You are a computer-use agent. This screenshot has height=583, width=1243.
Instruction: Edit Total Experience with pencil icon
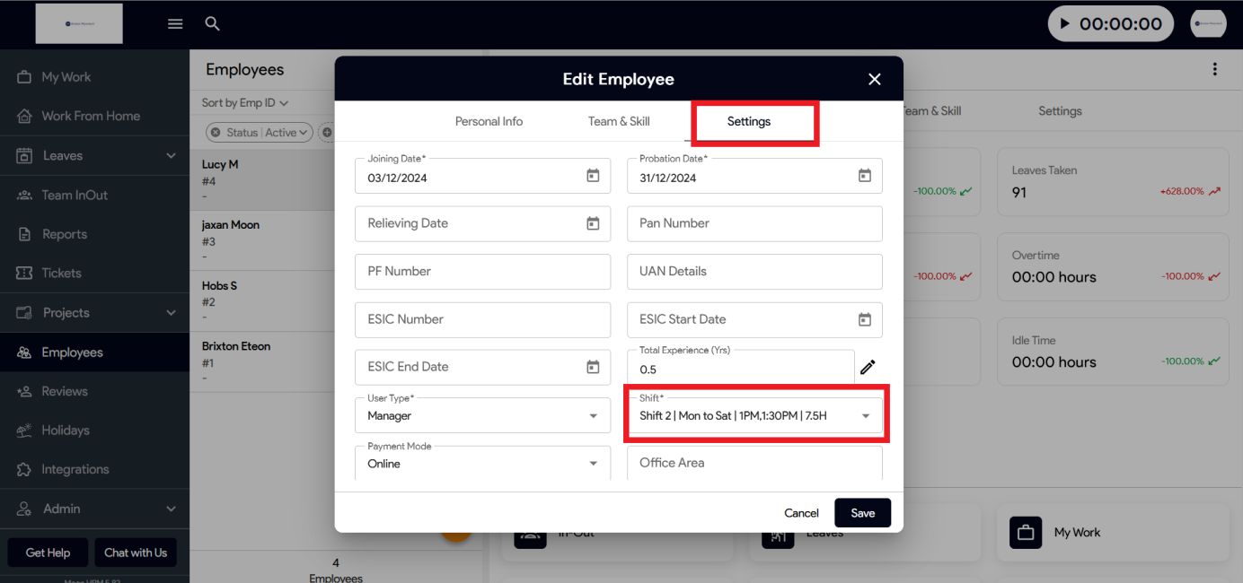pyautogui.click(x=868, y=367)
